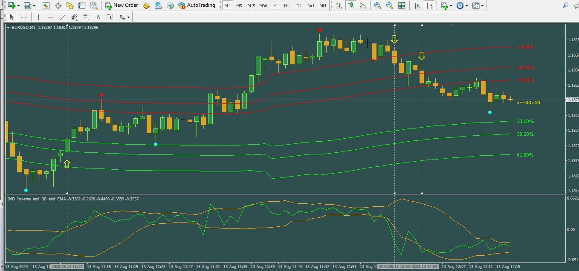Click the red 23.60% band label
The image size is (579, 271).
[525, 80]
